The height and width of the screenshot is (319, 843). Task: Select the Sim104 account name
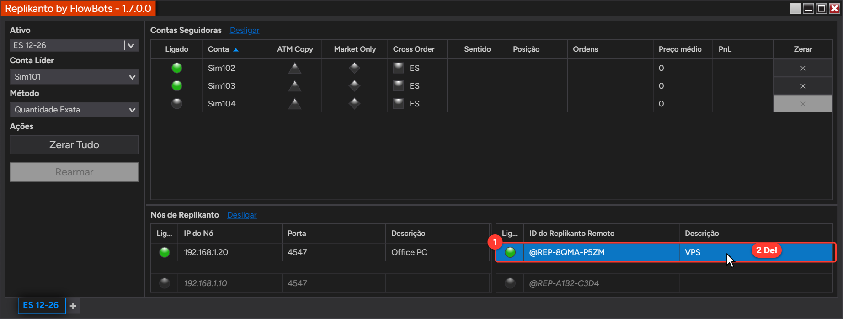(222, 104)
